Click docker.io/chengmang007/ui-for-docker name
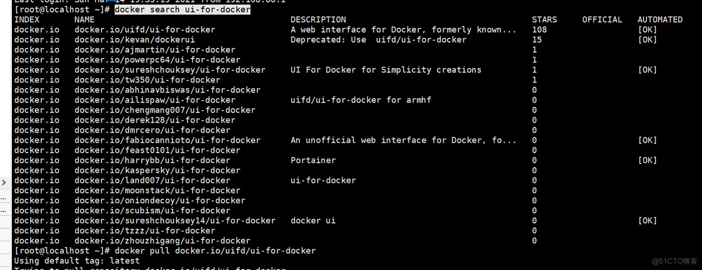 click(165, 110)
